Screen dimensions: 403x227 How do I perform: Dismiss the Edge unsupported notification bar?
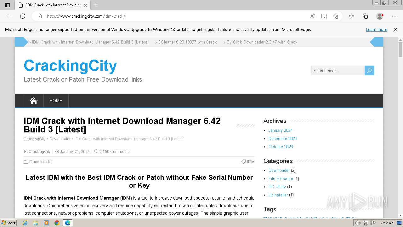coord(395,29)
